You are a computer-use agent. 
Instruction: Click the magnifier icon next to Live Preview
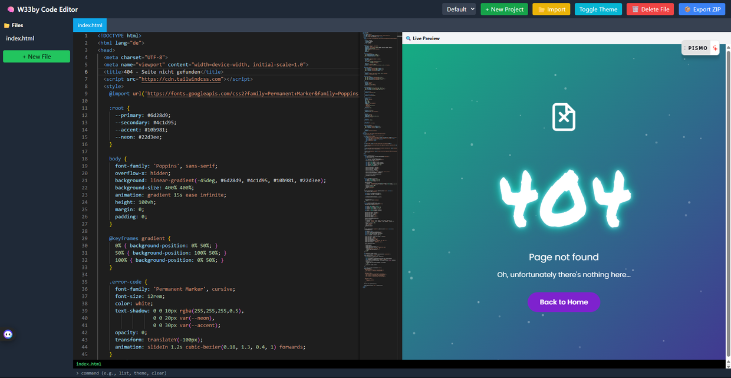409,38
